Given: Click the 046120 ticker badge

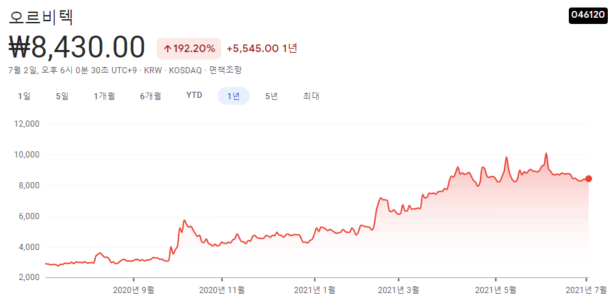Looking at the screenshot, I should [588, 15].
